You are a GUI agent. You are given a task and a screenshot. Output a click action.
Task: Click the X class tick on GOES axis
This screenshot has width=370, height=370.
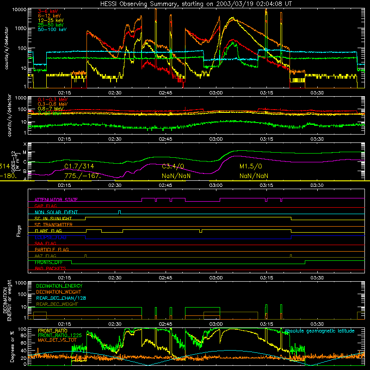pyautogui.click(x=25, y=144)
